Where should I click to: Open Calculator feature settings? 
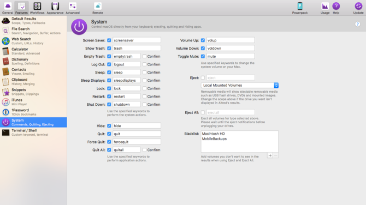(33, 51)
